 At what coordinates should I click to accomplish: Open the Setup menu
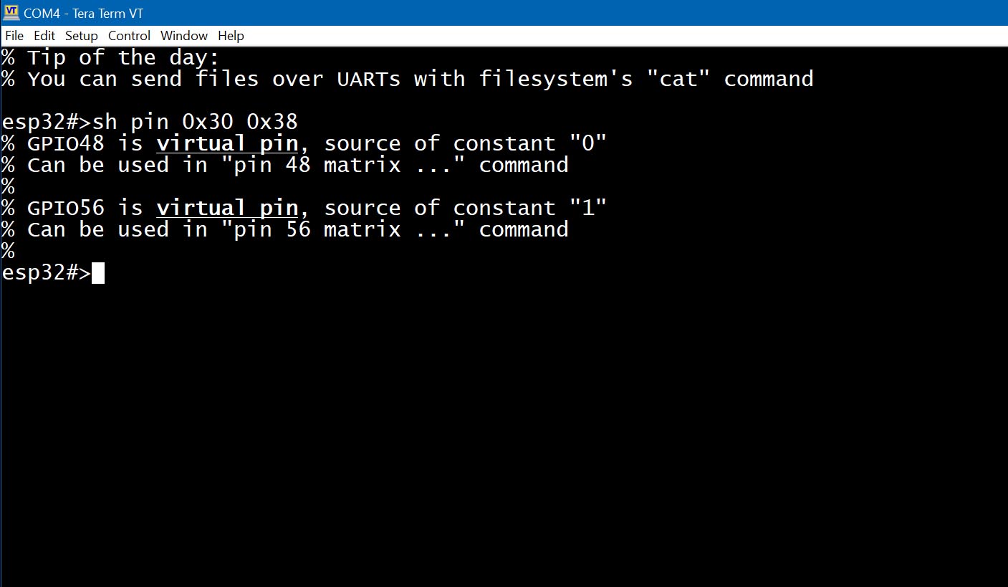coord(82,36)
